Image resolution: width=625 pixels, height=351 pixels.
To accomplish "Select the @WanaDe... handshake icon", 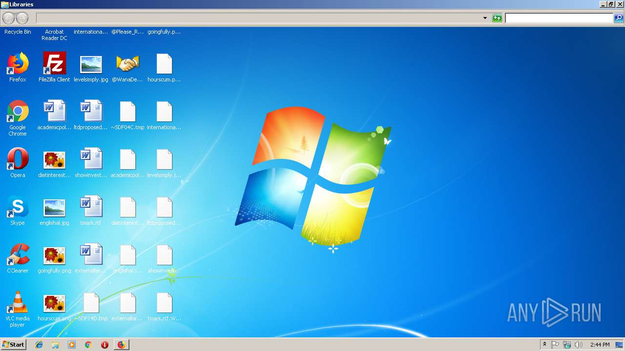I will (127, 64).
